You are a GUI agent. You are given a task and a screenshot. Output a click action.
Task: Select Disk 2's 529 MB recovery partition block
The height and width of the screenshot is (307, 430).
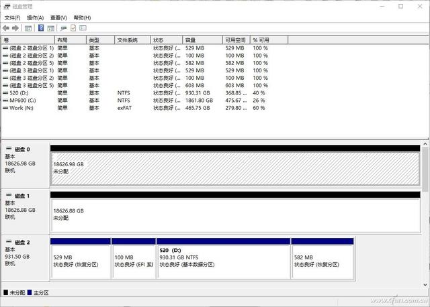[81, 261]
